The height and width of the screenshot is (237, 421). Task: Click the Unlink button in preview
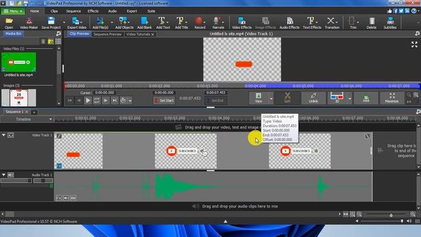tap(313, 98)
